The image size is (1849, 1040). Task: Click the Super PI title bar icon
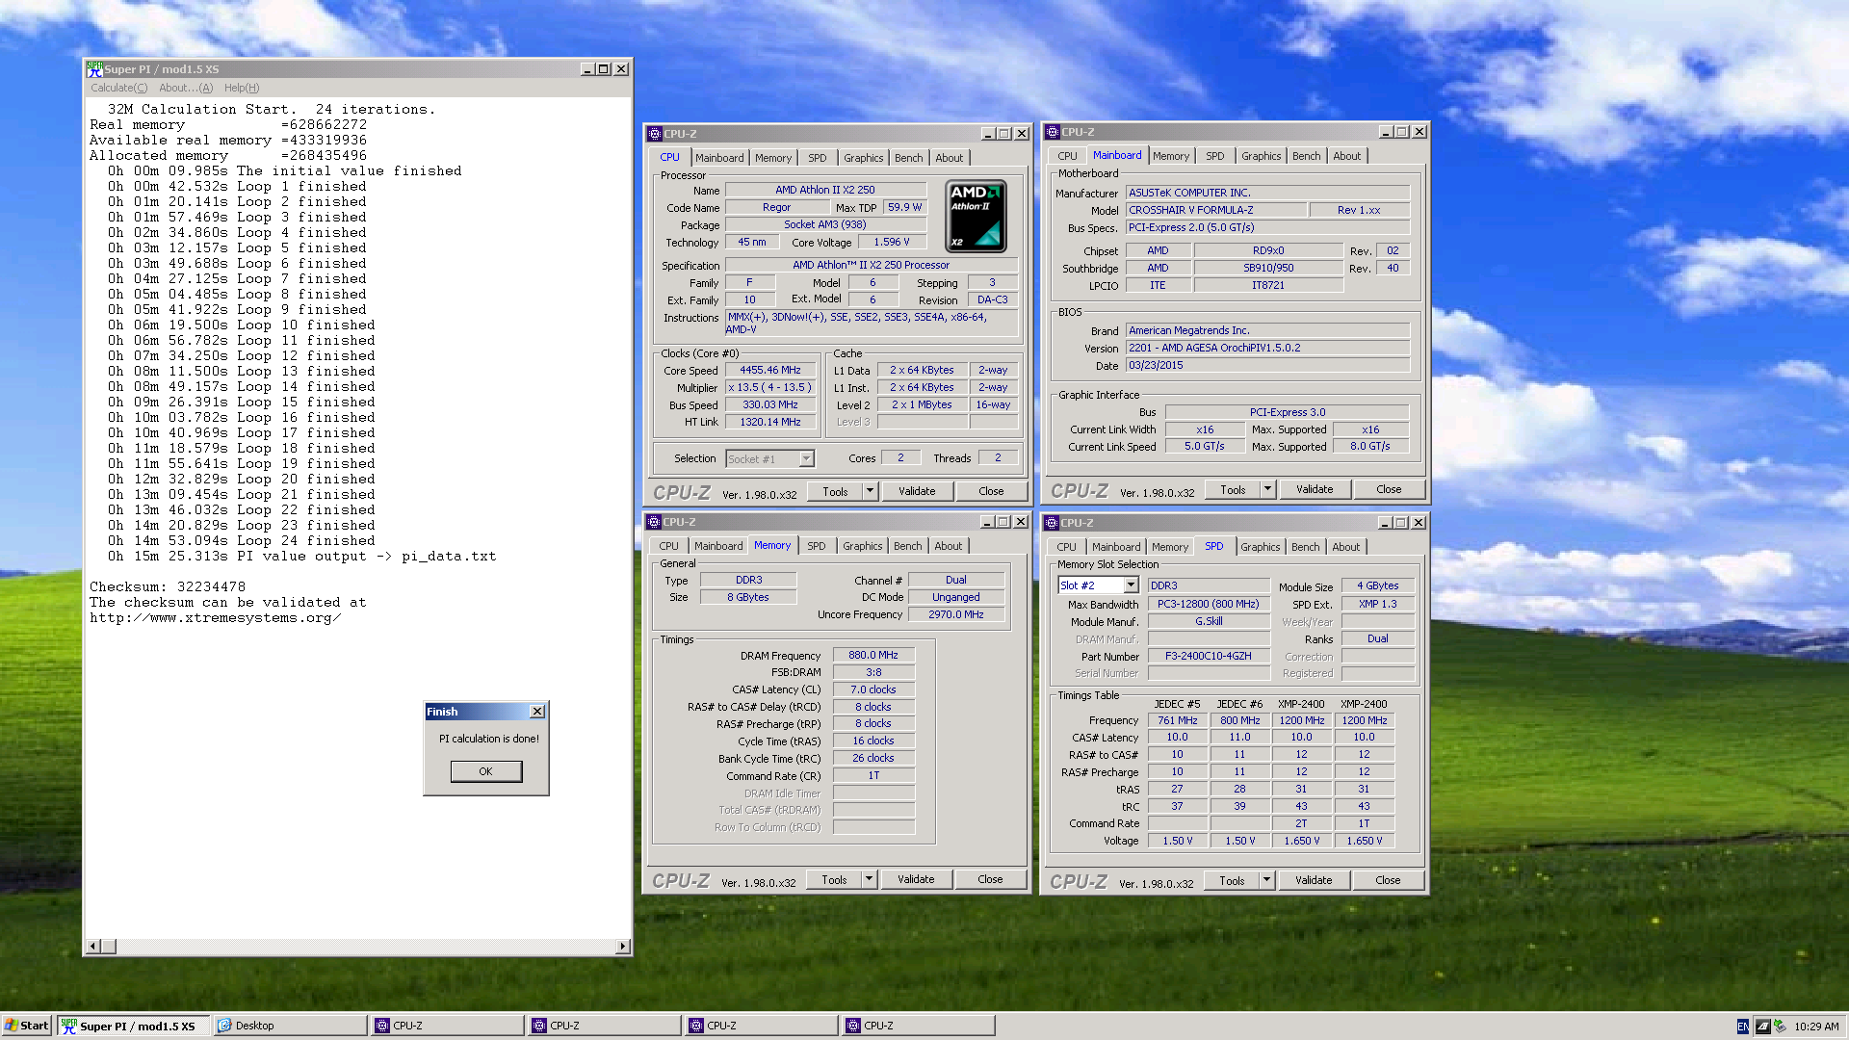point(94,68)
